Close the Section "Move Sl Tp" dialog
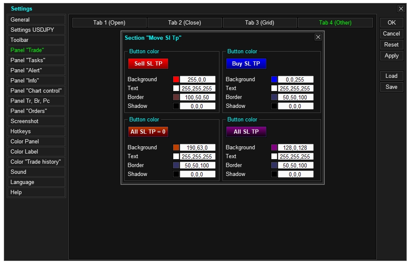The image size is (411, 269). point(318,37)
